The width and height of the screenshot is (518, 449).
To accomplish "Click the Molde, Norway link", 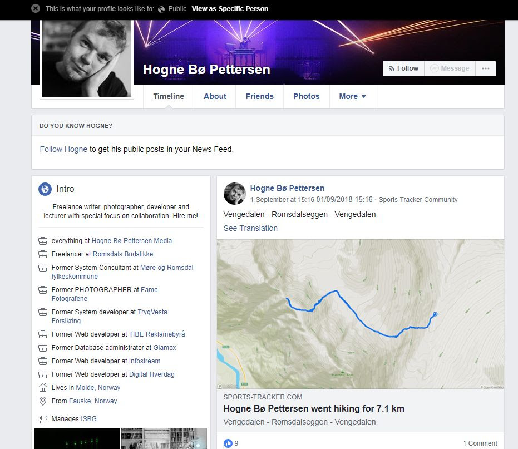I will point(98,388).
